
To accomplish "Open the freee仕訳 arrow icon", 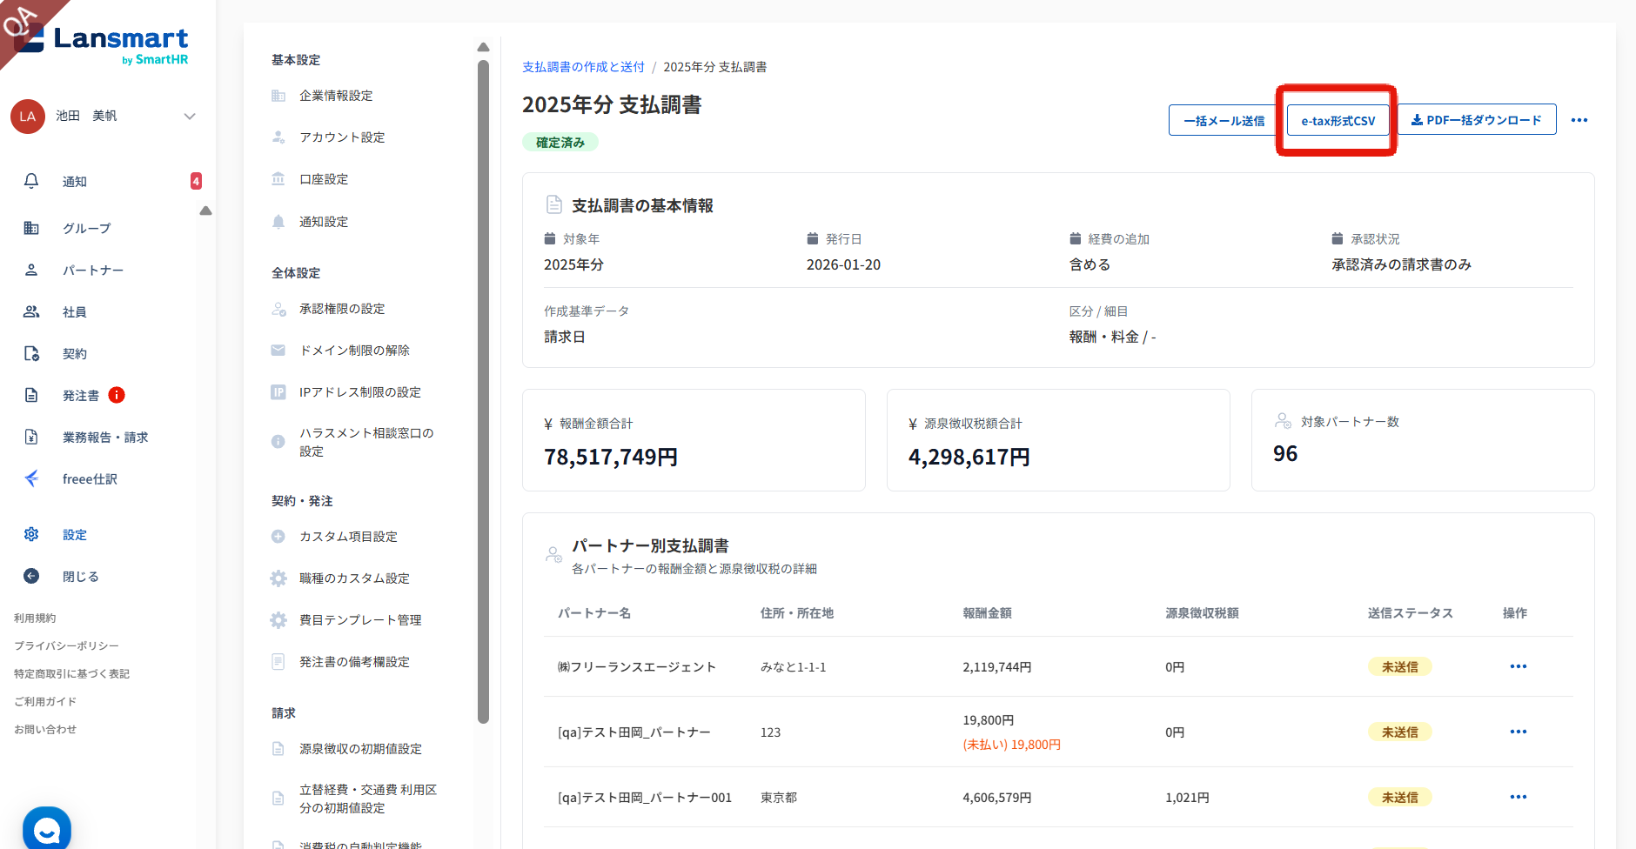I will click(31, 478).
